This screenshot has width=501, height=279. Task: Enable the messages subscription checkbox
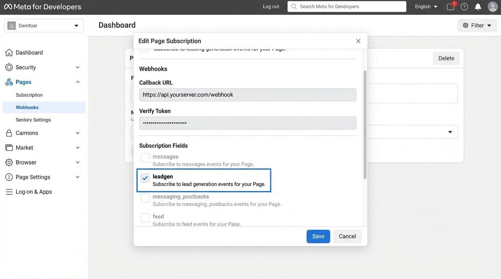point(145,158)
